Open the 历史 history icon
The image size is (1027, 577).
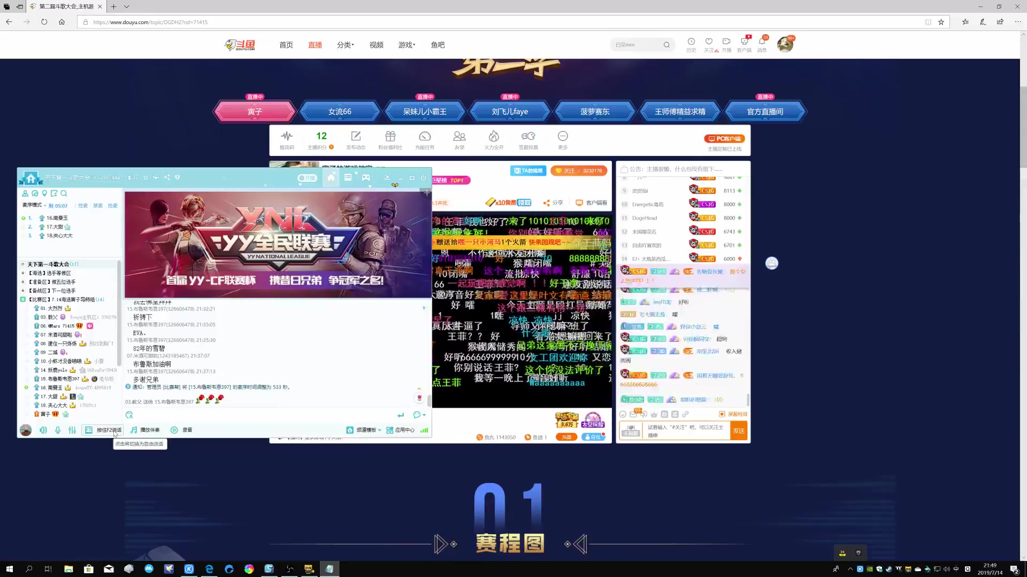click(691, 45)
